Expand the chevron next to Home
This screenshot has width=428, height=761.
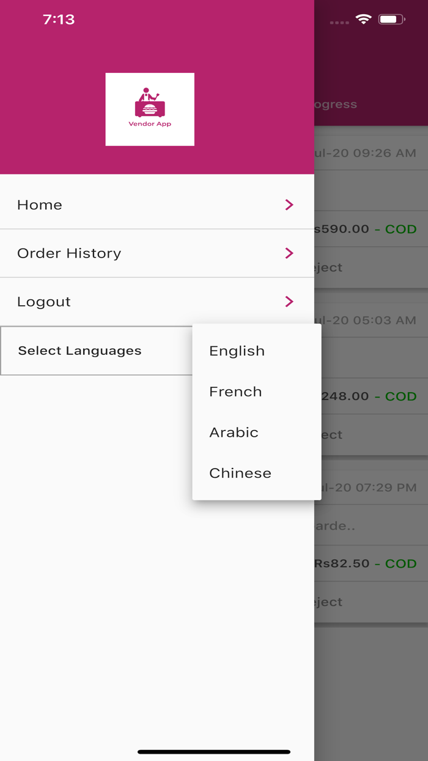(x=289, y=204)
